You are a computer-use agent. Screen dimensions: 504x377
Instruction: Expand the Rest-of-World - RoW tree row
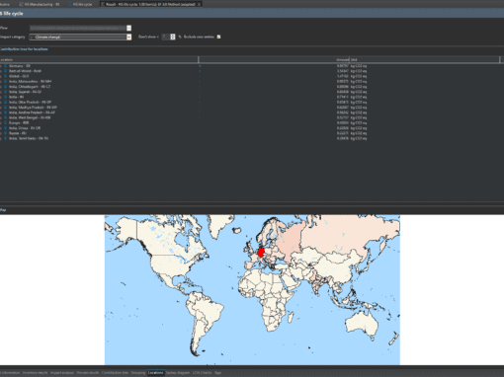point(1,71)
